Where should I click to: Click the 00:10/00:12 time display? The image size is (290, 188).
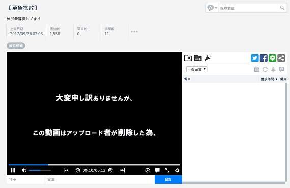(94, 170)
